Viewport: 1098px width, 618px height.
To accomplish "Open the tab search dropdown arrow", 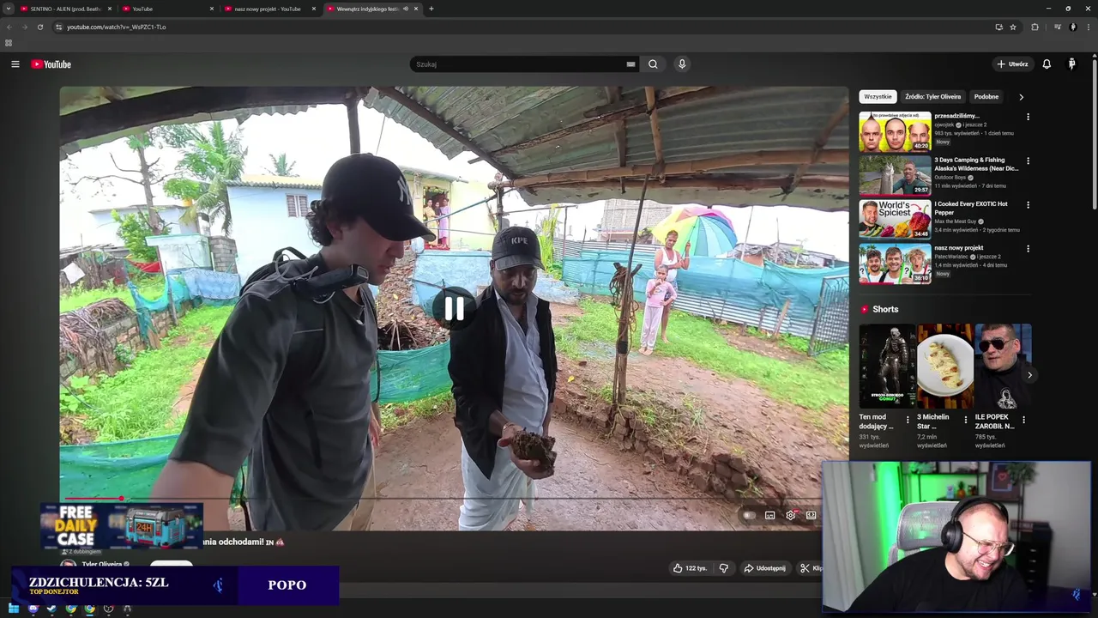I will pos(9,9).
